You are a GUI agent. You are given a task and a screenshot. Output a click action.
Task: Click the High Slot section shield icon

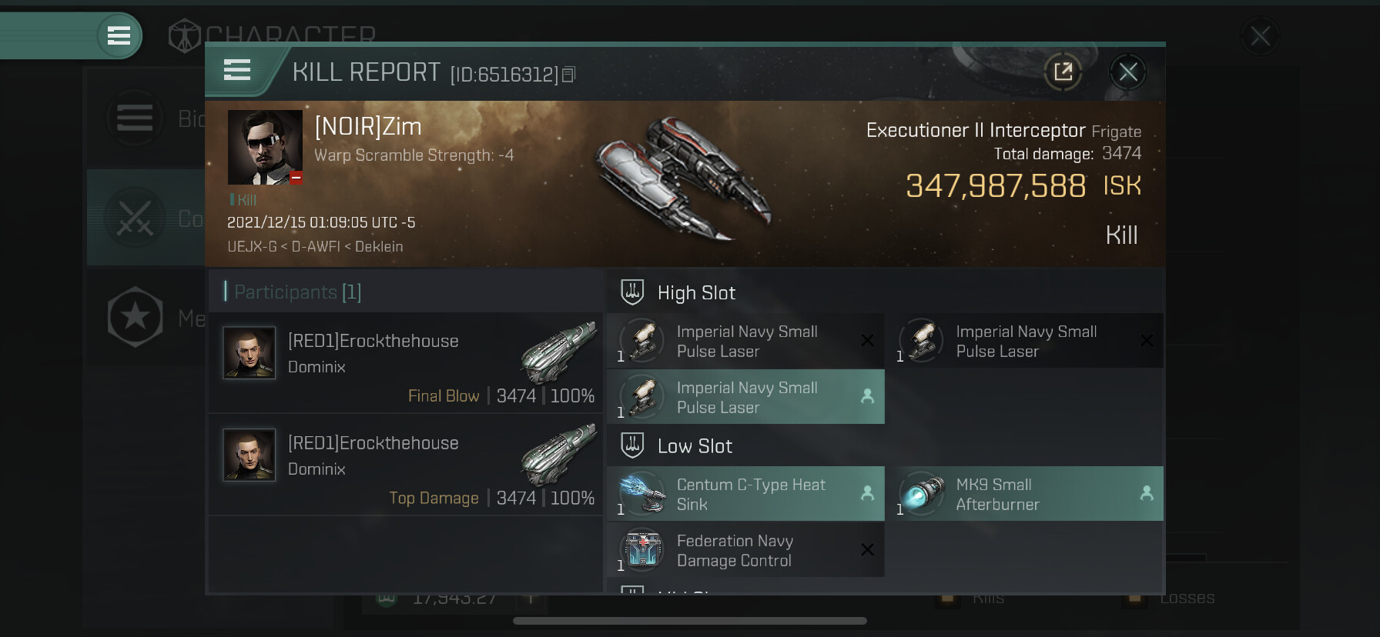[x=632, y=292]
